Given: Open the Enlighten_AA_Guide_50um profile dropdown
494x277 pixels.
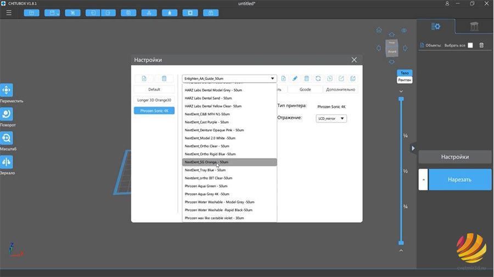Looking at the screenshot, I should (x=229, y=78).
